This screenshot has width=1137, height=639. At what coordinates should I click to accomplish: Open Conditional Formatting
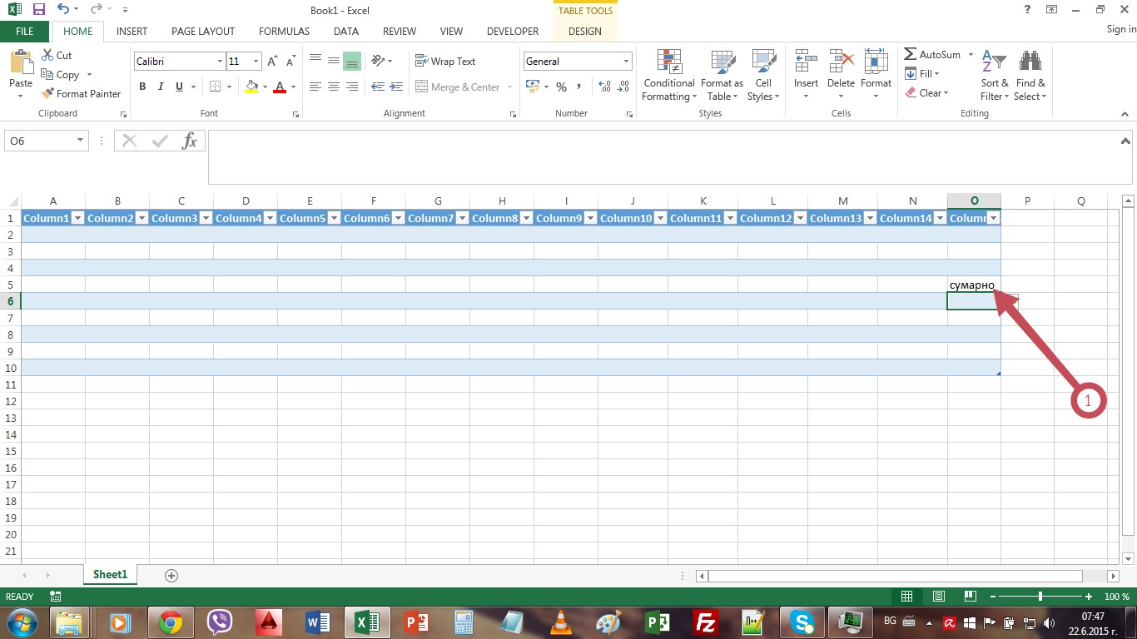tap(669, 76)
